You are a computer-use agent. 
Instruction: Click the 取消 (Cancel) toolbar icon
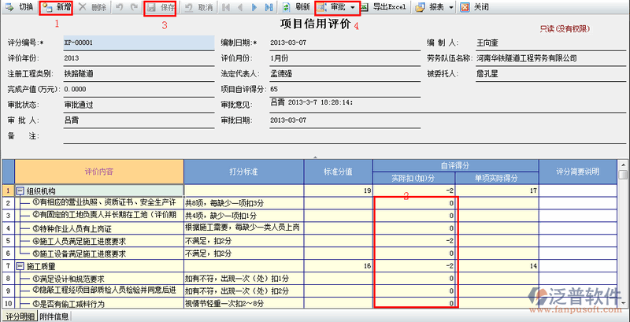pos(198,7)
